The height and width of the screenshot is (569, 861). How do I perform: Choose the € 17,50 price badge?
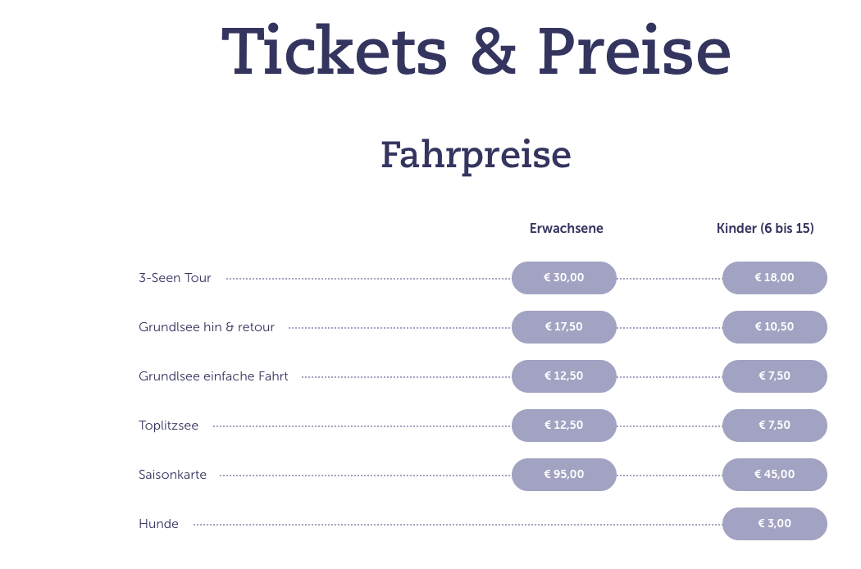564,327
